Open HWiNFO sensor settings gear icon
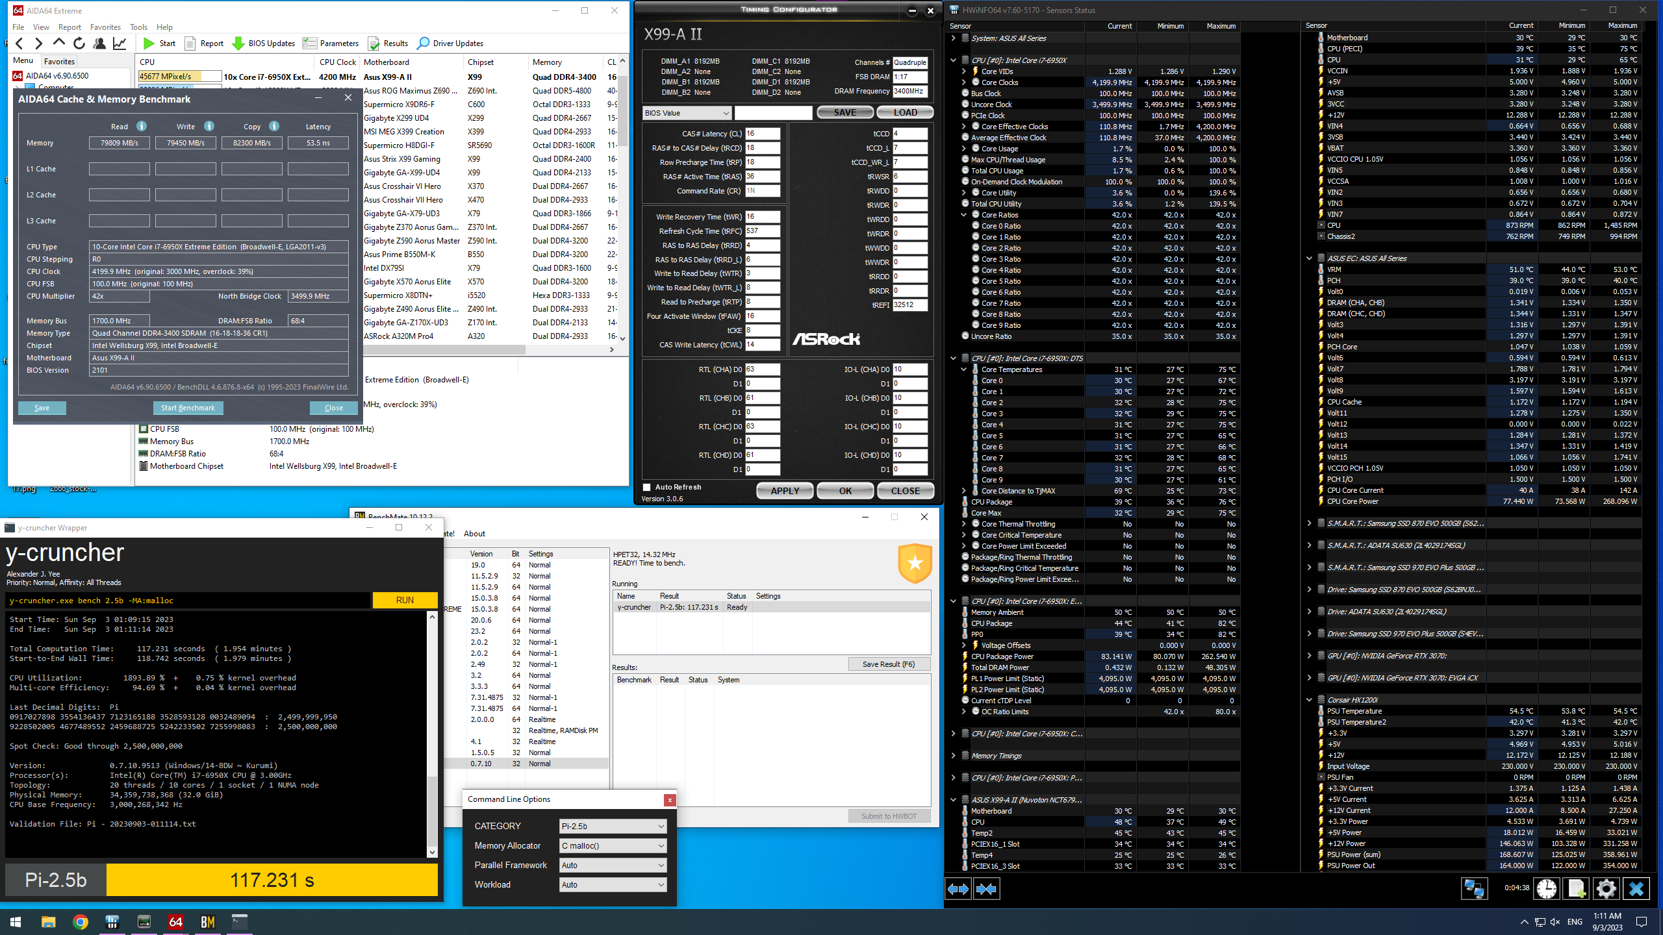Screen dimensions: 1663x935 coord(1606,888)
